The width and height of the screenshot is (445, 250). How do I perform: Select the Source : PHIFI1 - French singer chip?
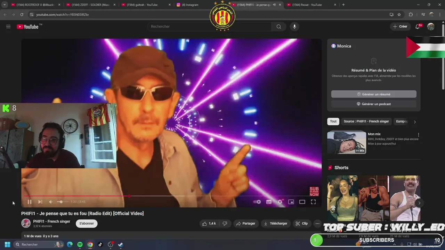click(x=366, y=122)
